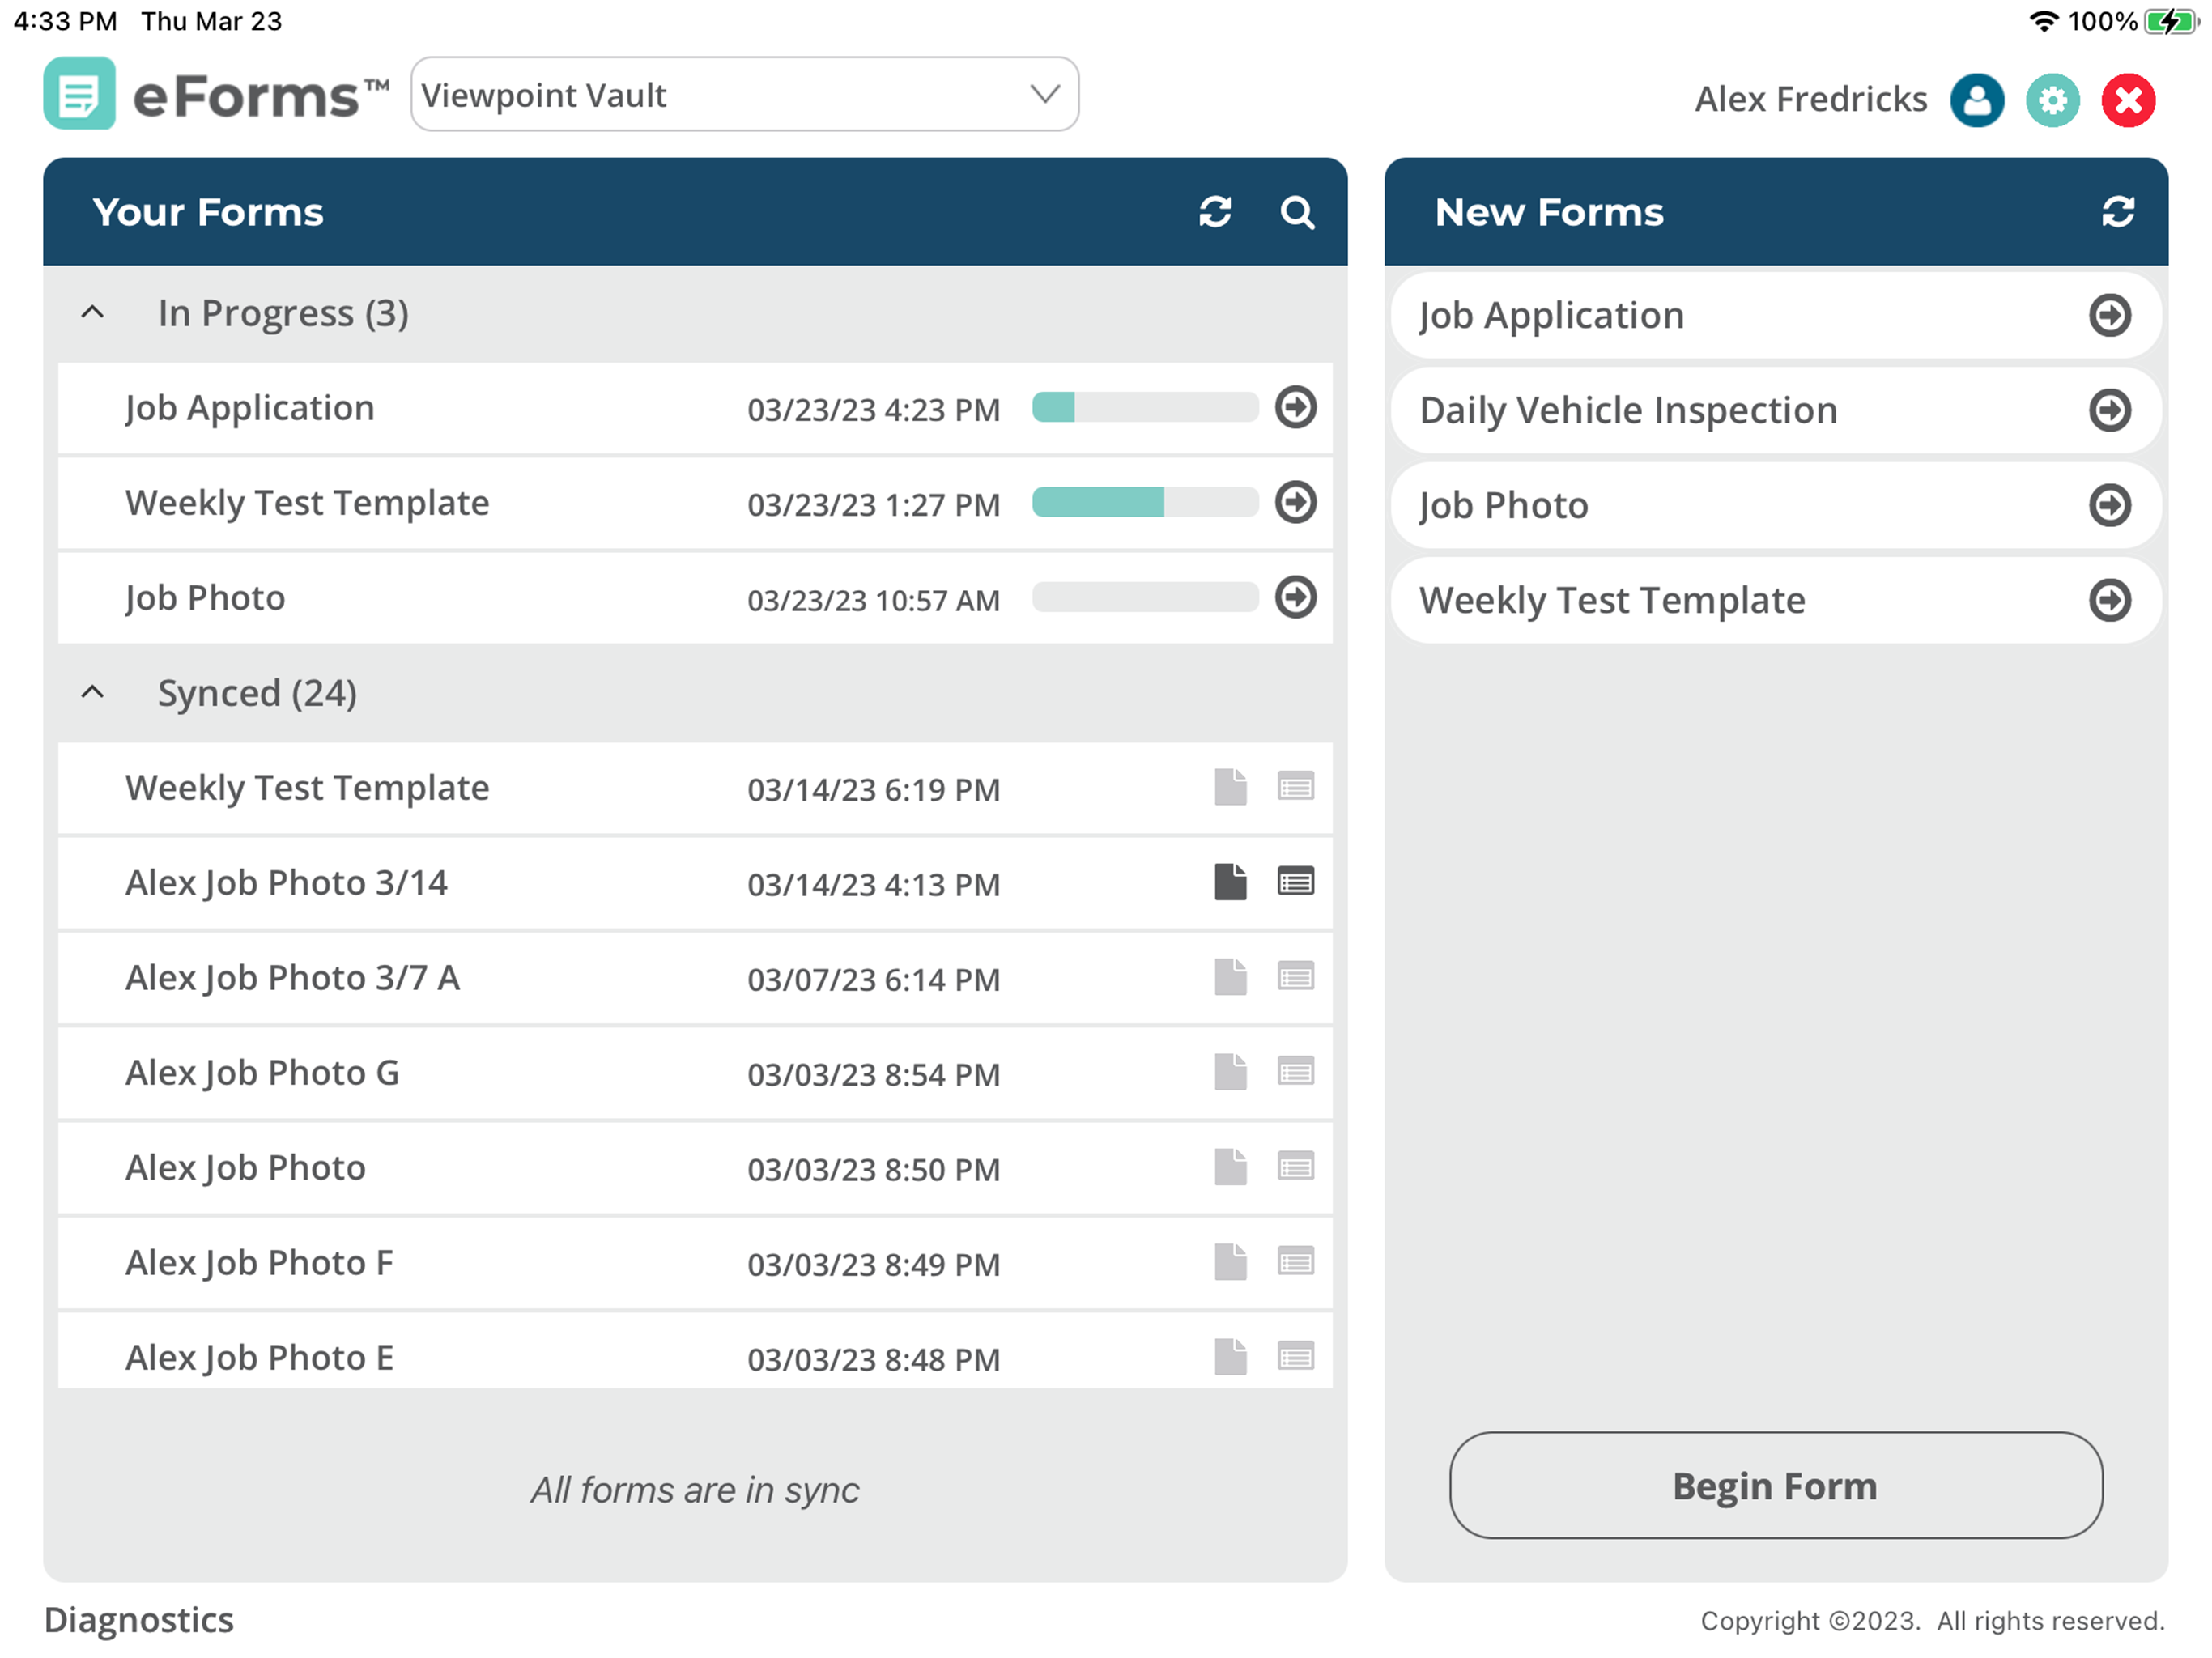Refresh the Your Forms list
Image resolution: width=2212 pixels, height=1658 pixels.
tap(1215, 212)
